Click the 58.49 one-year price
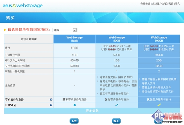Image resolution: width=184 pixels, height=125 pixels. pyautogui.click(x=120, y=46)
